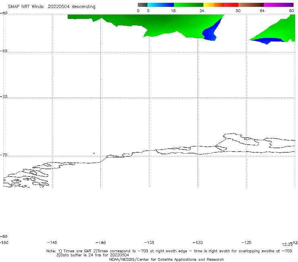The width and height of the screenshot is (298, 262).
Task: Click the color bar label '64'
Action: coord(262,10)
